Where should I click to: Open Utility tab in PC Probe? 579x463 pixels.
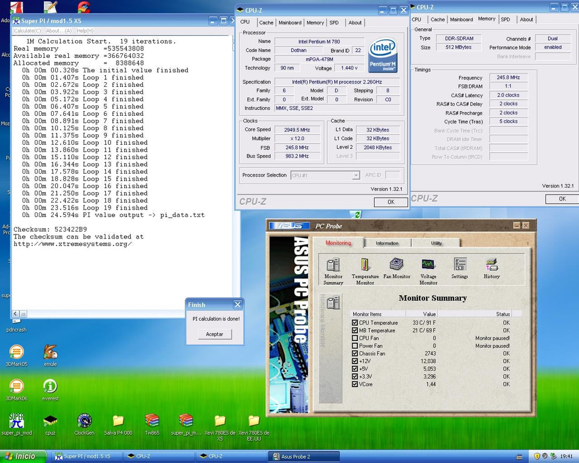pos(436,243)
